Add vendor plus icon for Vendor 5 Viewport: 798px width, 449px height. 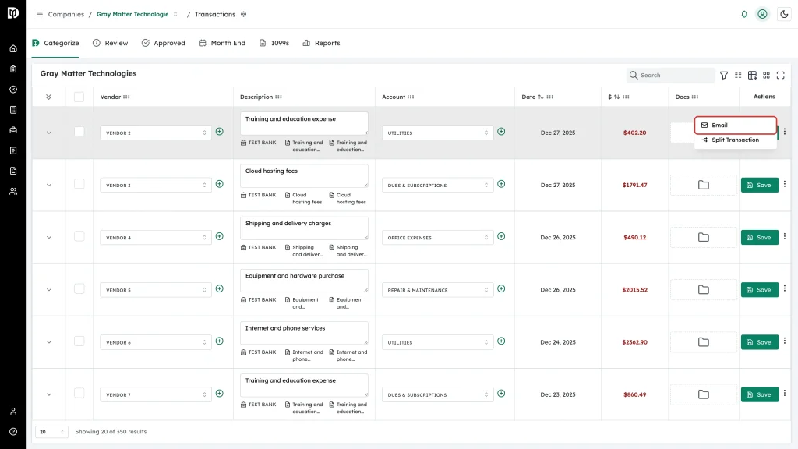219,288
